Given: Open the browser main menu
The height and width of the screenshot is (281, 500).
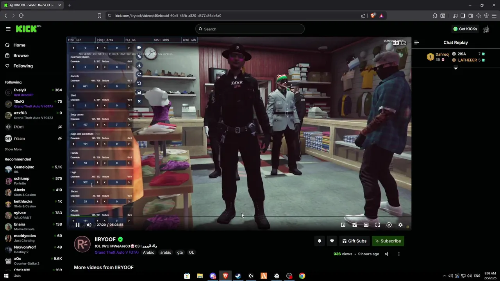Looking at the screenshot, I should [x=494, y=16].
